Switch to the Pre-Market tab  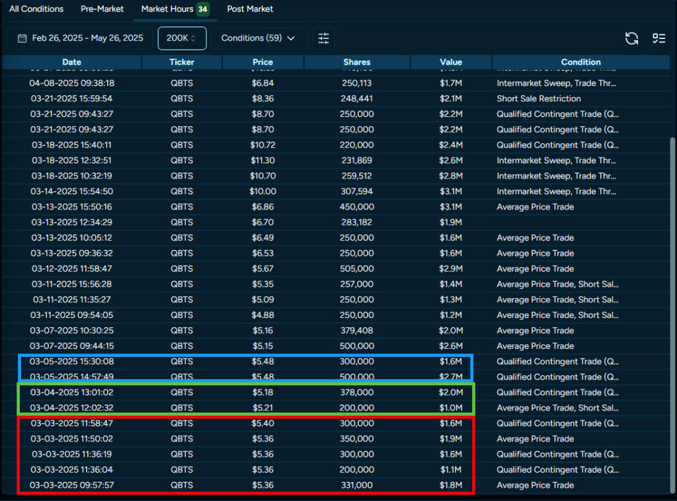[x=102, y=9]
